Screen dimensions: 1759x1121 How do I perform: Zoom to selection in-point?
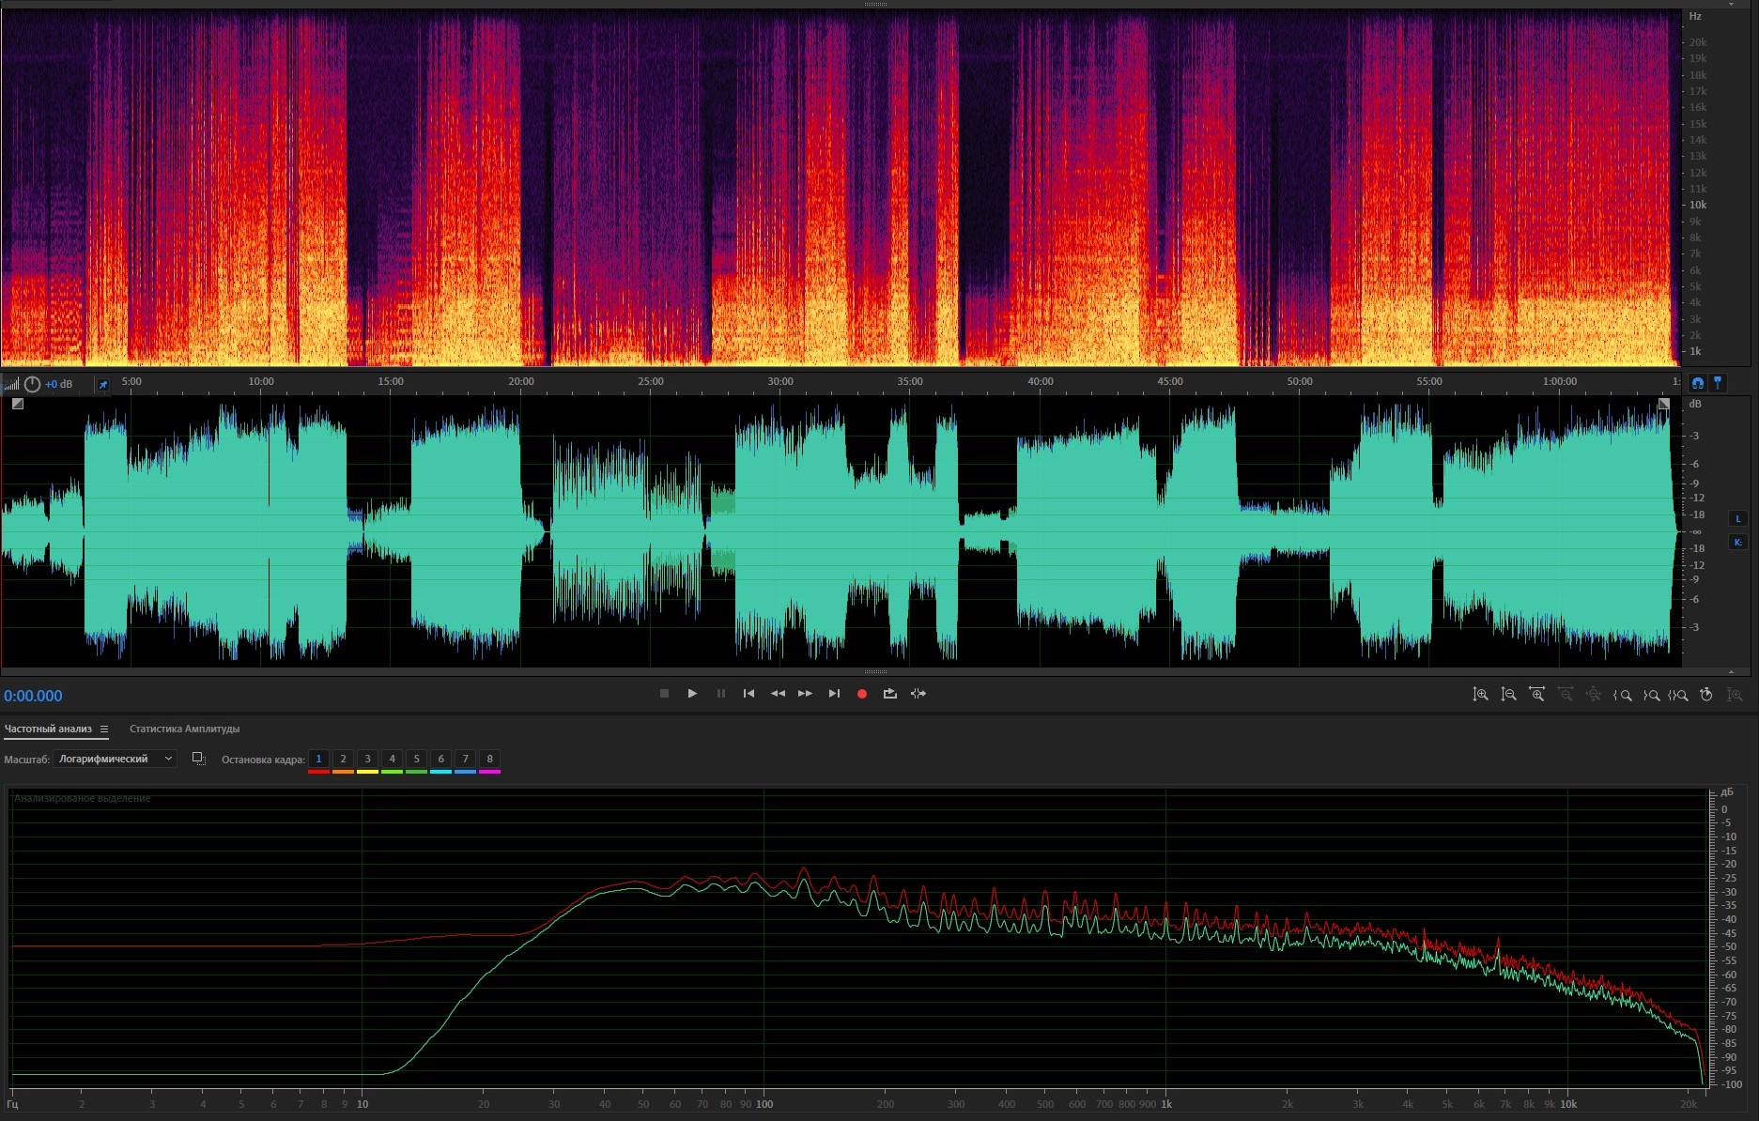(x=1622, y=695)
